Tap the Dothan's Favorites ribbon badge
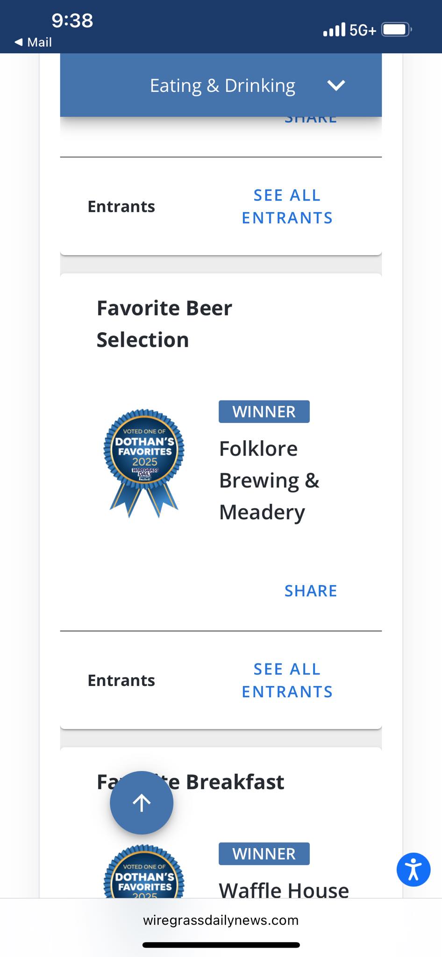Image resolution: width=442 pixels, height=957 pixels. [142, 460]
